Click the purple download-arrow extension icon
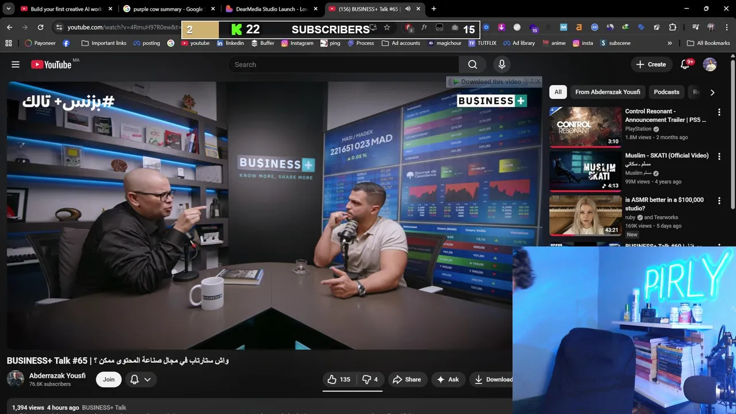This screenshot has height=414, width=736. tap(501, 27)
